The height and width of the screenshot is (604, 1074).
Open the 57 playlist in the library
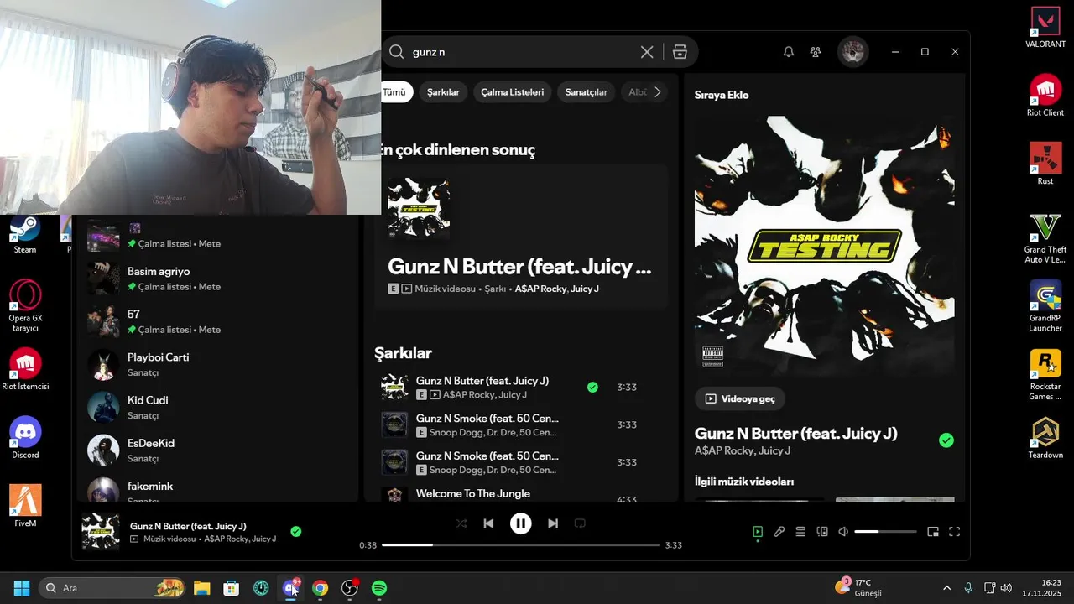(x=218, y=321)
